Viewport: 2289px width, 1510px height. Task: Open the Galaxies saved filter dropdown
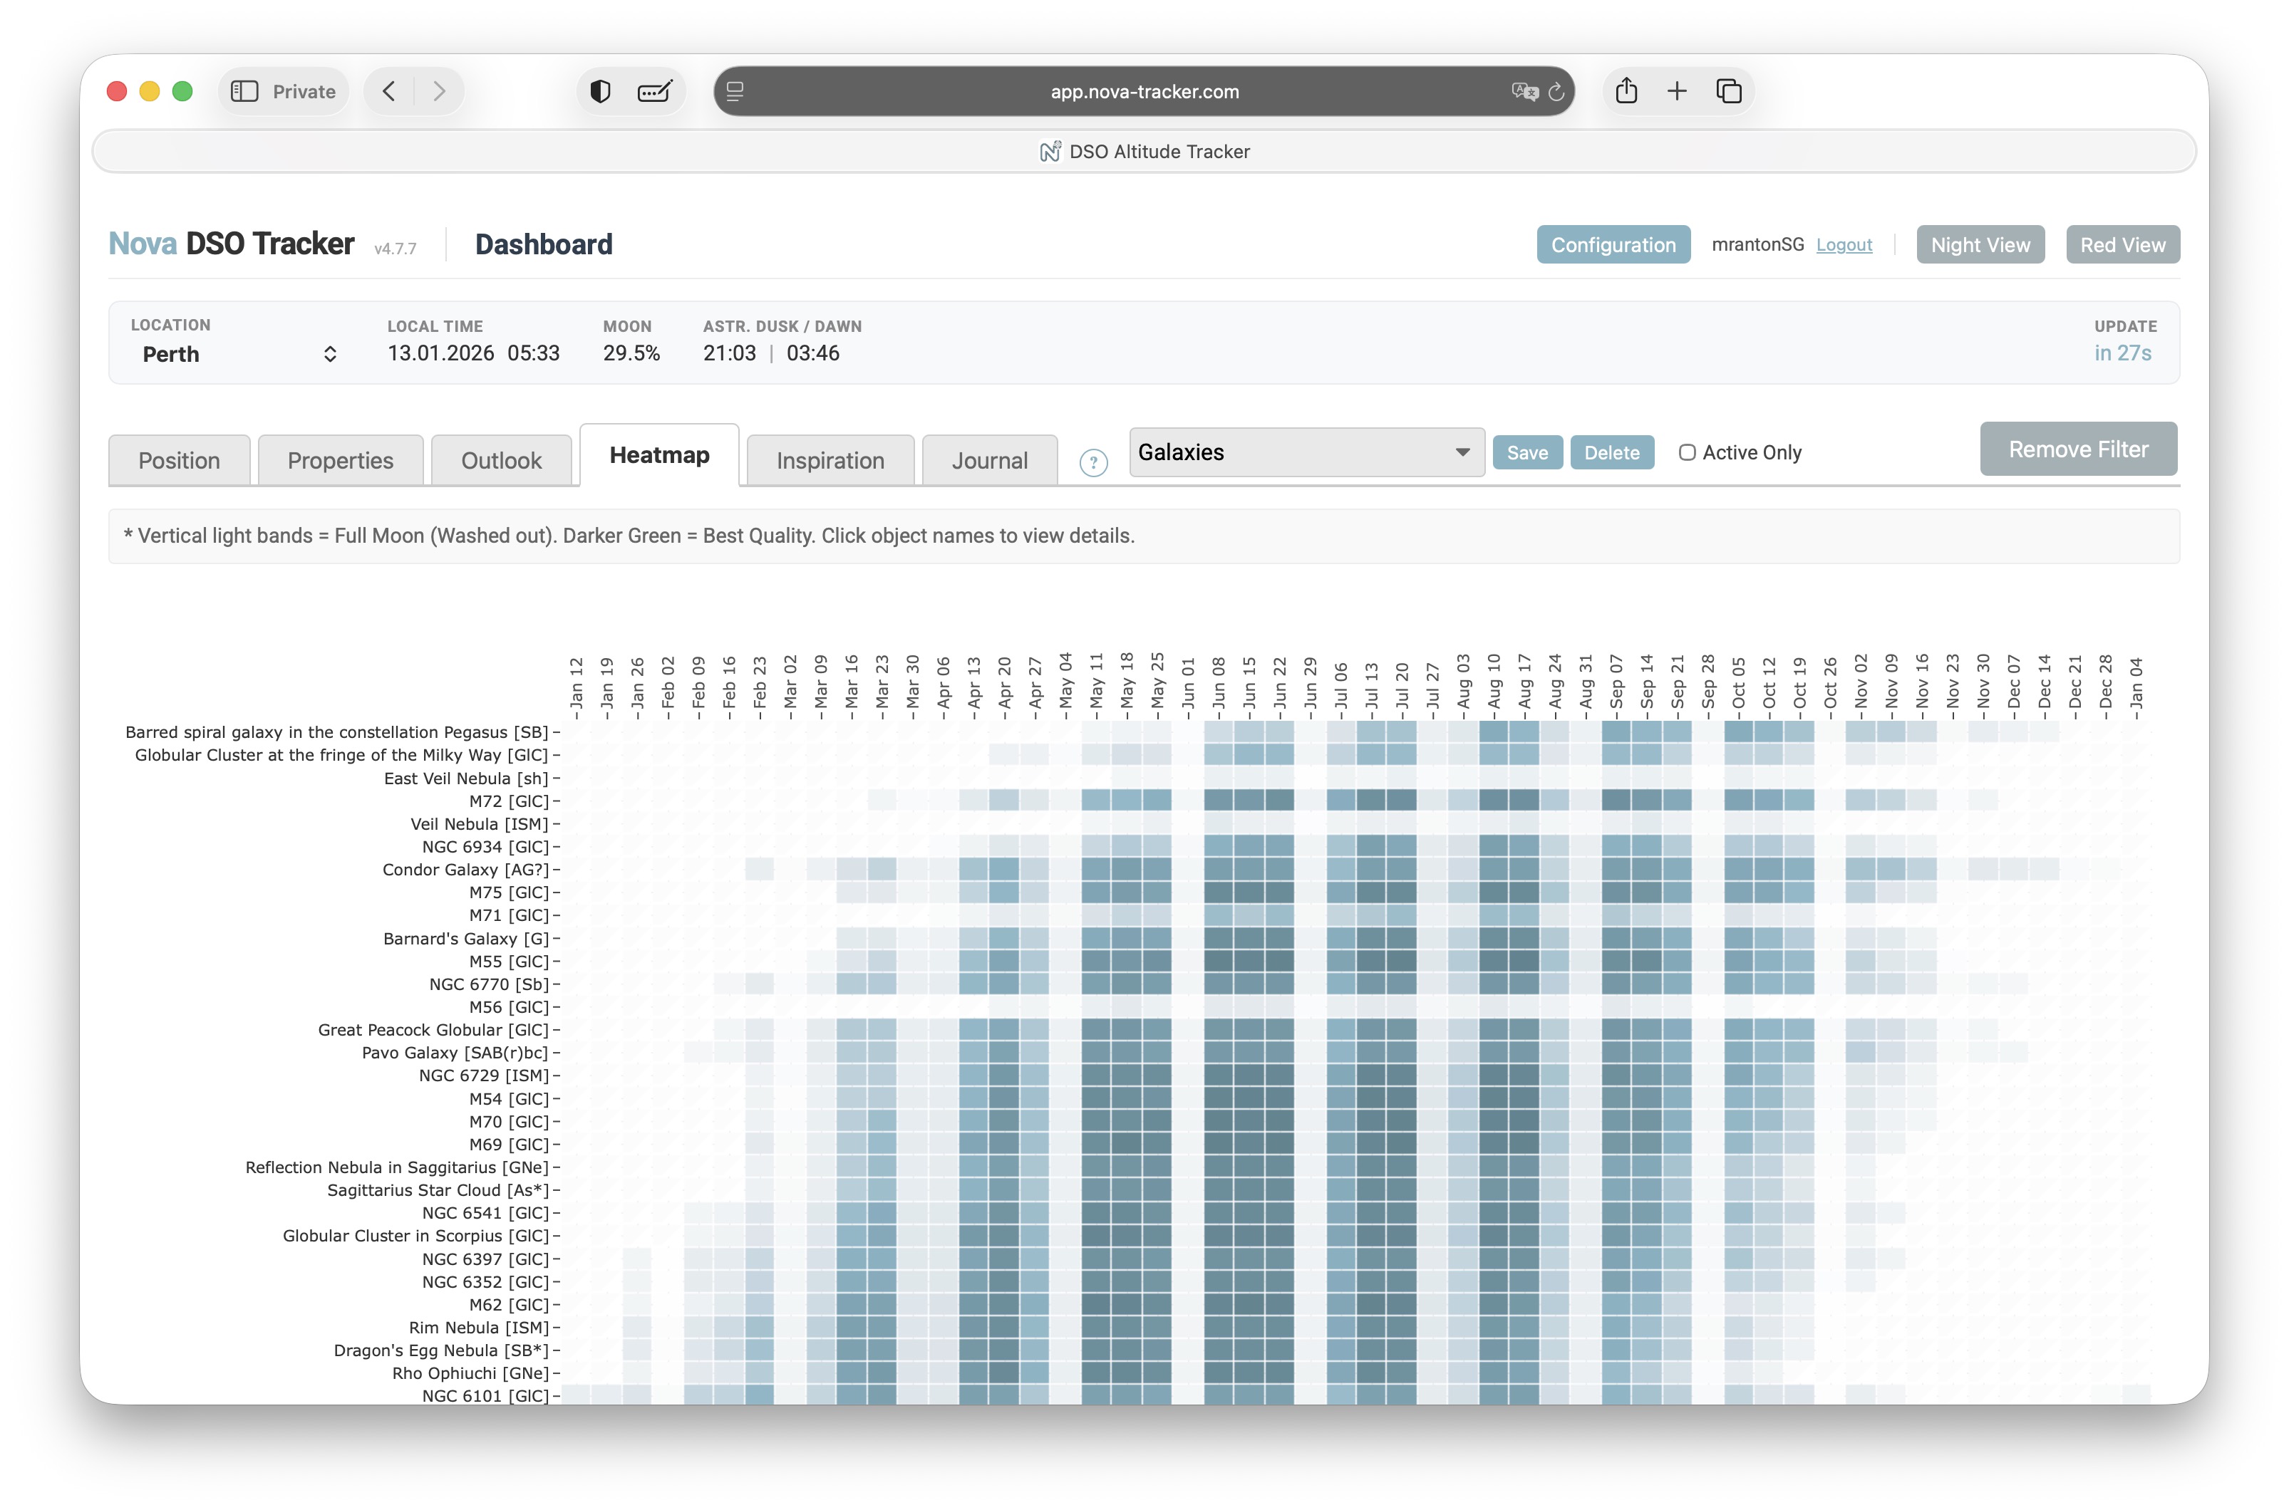1306,452
